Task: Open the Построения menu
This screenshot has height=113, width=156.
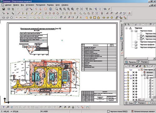Action: pos(41,5)
